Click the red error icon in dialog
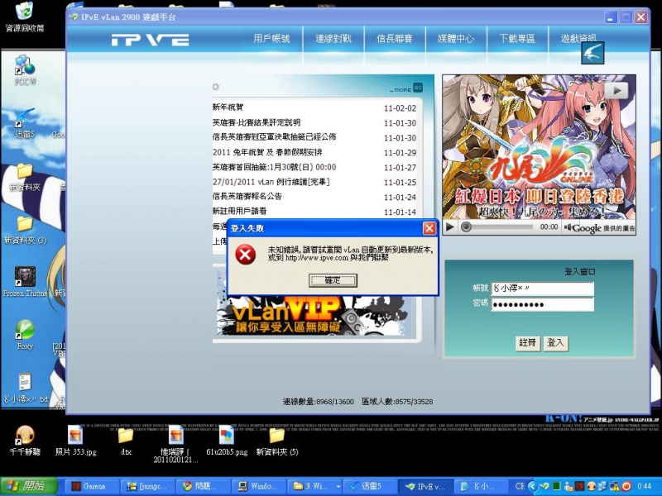662x496 pixels. tap(245, 255)
